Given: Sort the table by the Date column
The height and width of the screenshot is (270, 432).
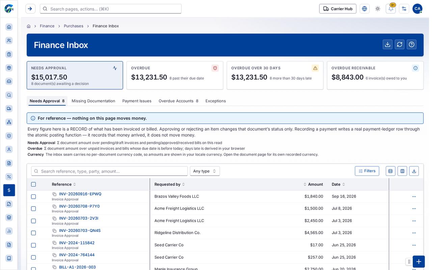Looking at the screenshot, I should [x=339, y=184].
